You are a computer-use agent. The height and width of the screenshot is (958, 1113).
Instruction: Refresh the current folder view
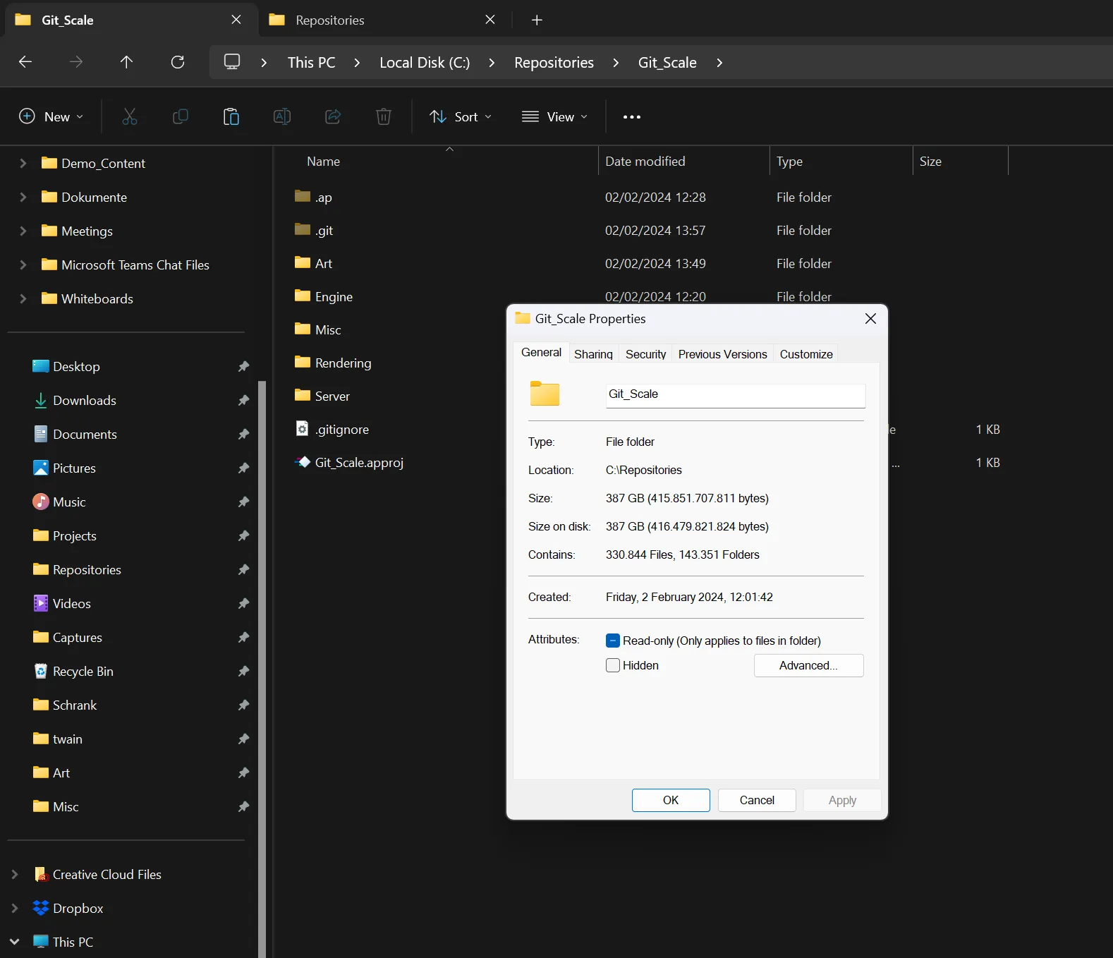coord(178,62)
